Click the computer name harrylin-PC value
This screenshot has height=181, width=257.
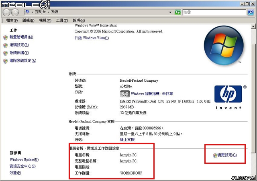pos(128,155)
